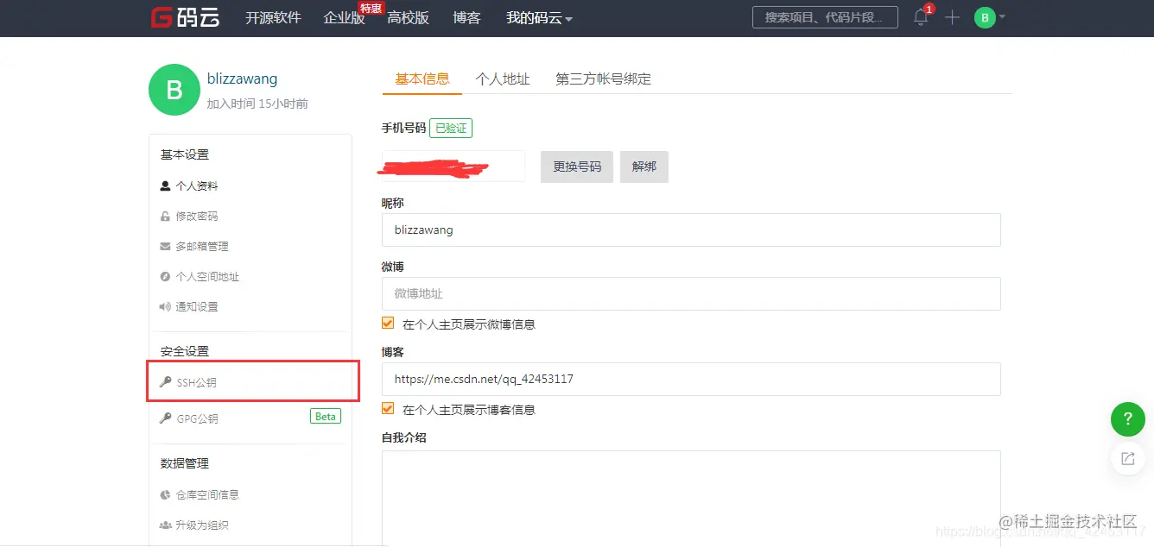
Task: Click the envelope icon beside 多邮箱管理
Action: point(165,246)
